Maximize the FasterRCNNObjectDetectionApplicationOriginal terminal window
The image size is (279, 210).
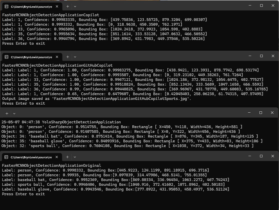pyautogui.click(x=261, y=156)
